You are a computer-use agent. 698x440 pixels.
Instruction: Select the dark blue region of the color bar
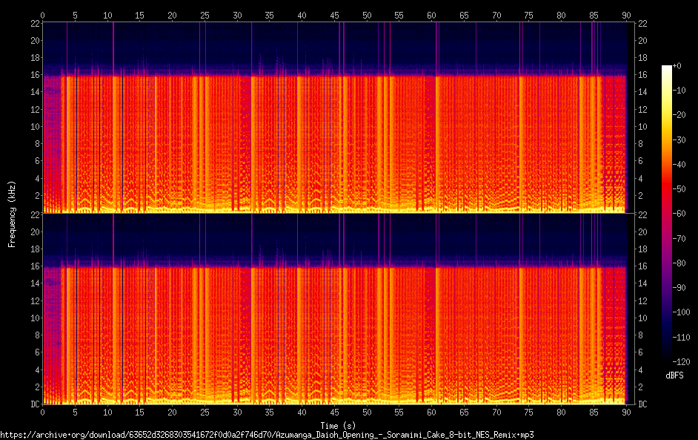click(x=667, y=326)
